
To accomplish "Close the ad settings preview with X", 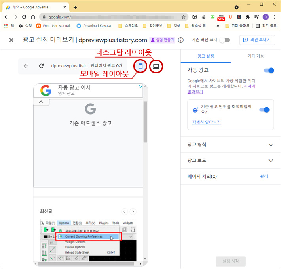I will 11,40.
